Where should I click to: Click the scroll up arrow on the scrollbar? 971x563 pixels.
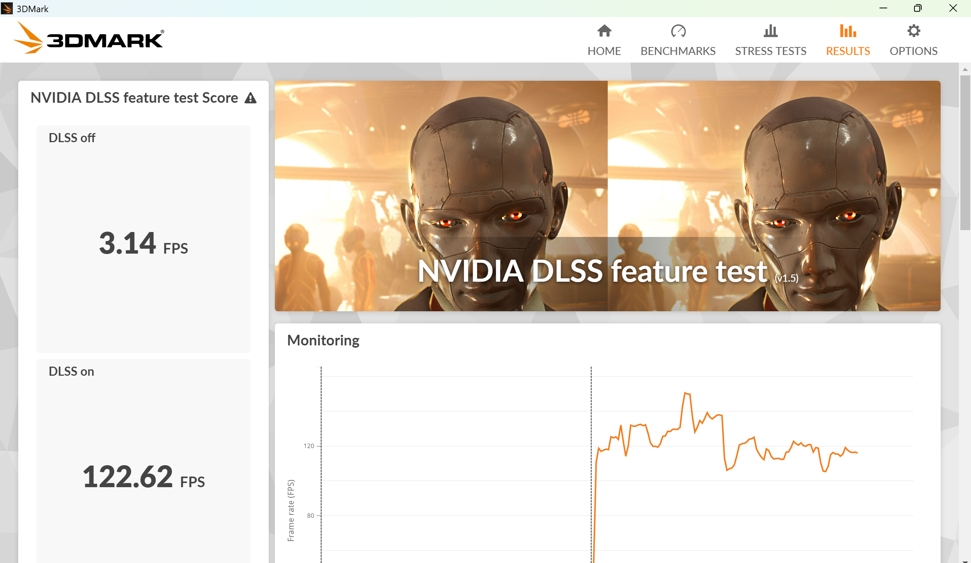tap(965, 70)
